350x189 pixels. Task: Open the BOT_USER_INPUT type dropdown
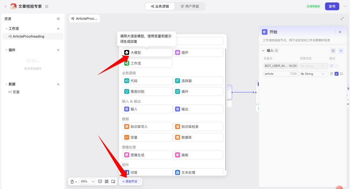314,66
